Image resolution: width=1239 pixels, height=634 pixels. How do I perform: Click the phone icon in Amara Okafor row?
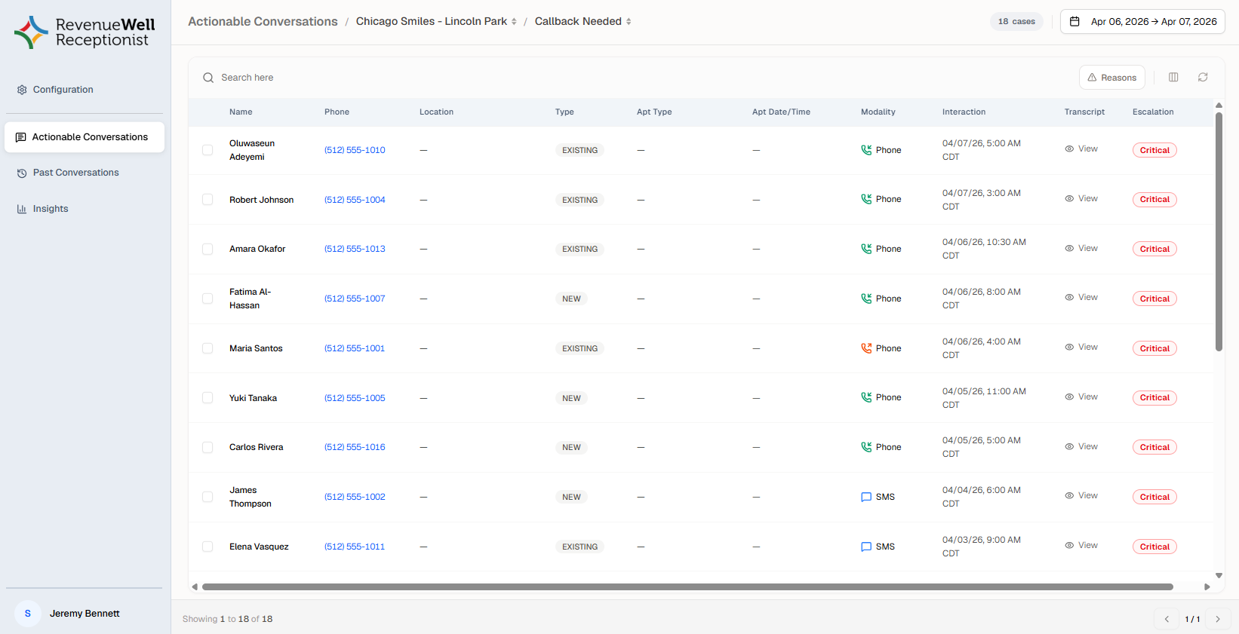[866, 249]
